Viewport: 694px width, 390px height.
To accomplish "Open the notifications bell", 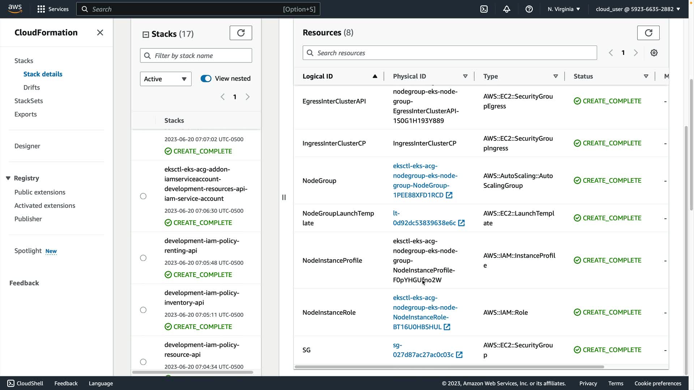I will [x=506, y=9].
